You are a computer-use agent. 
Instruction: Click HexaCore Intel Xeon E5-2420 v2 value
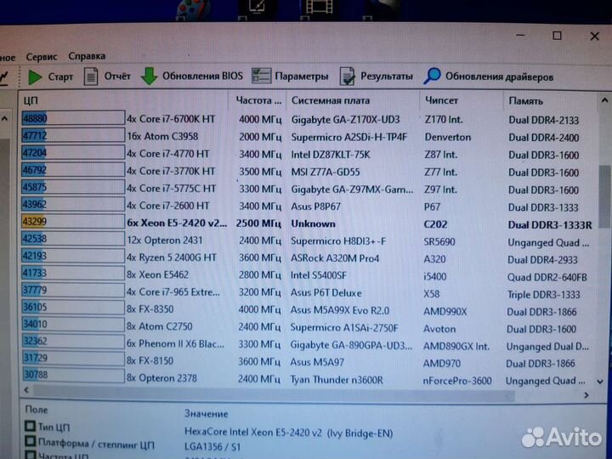coord(288,433)
